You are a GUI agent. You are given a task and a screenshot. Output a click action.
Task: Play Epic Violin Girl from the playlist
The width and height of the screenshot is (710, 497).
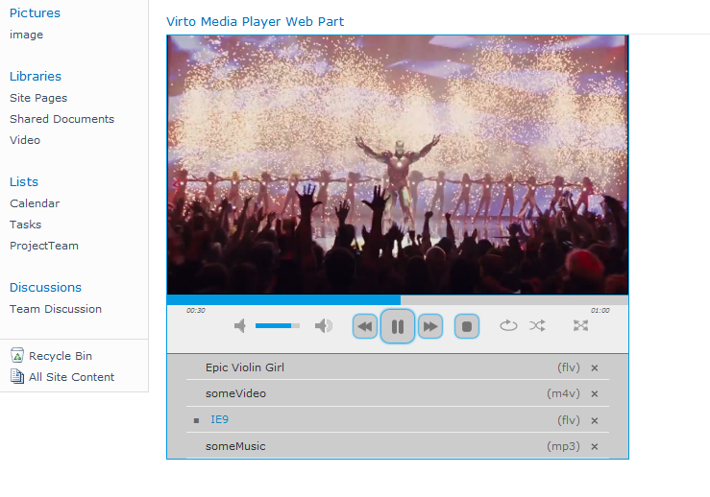point(245,367)
